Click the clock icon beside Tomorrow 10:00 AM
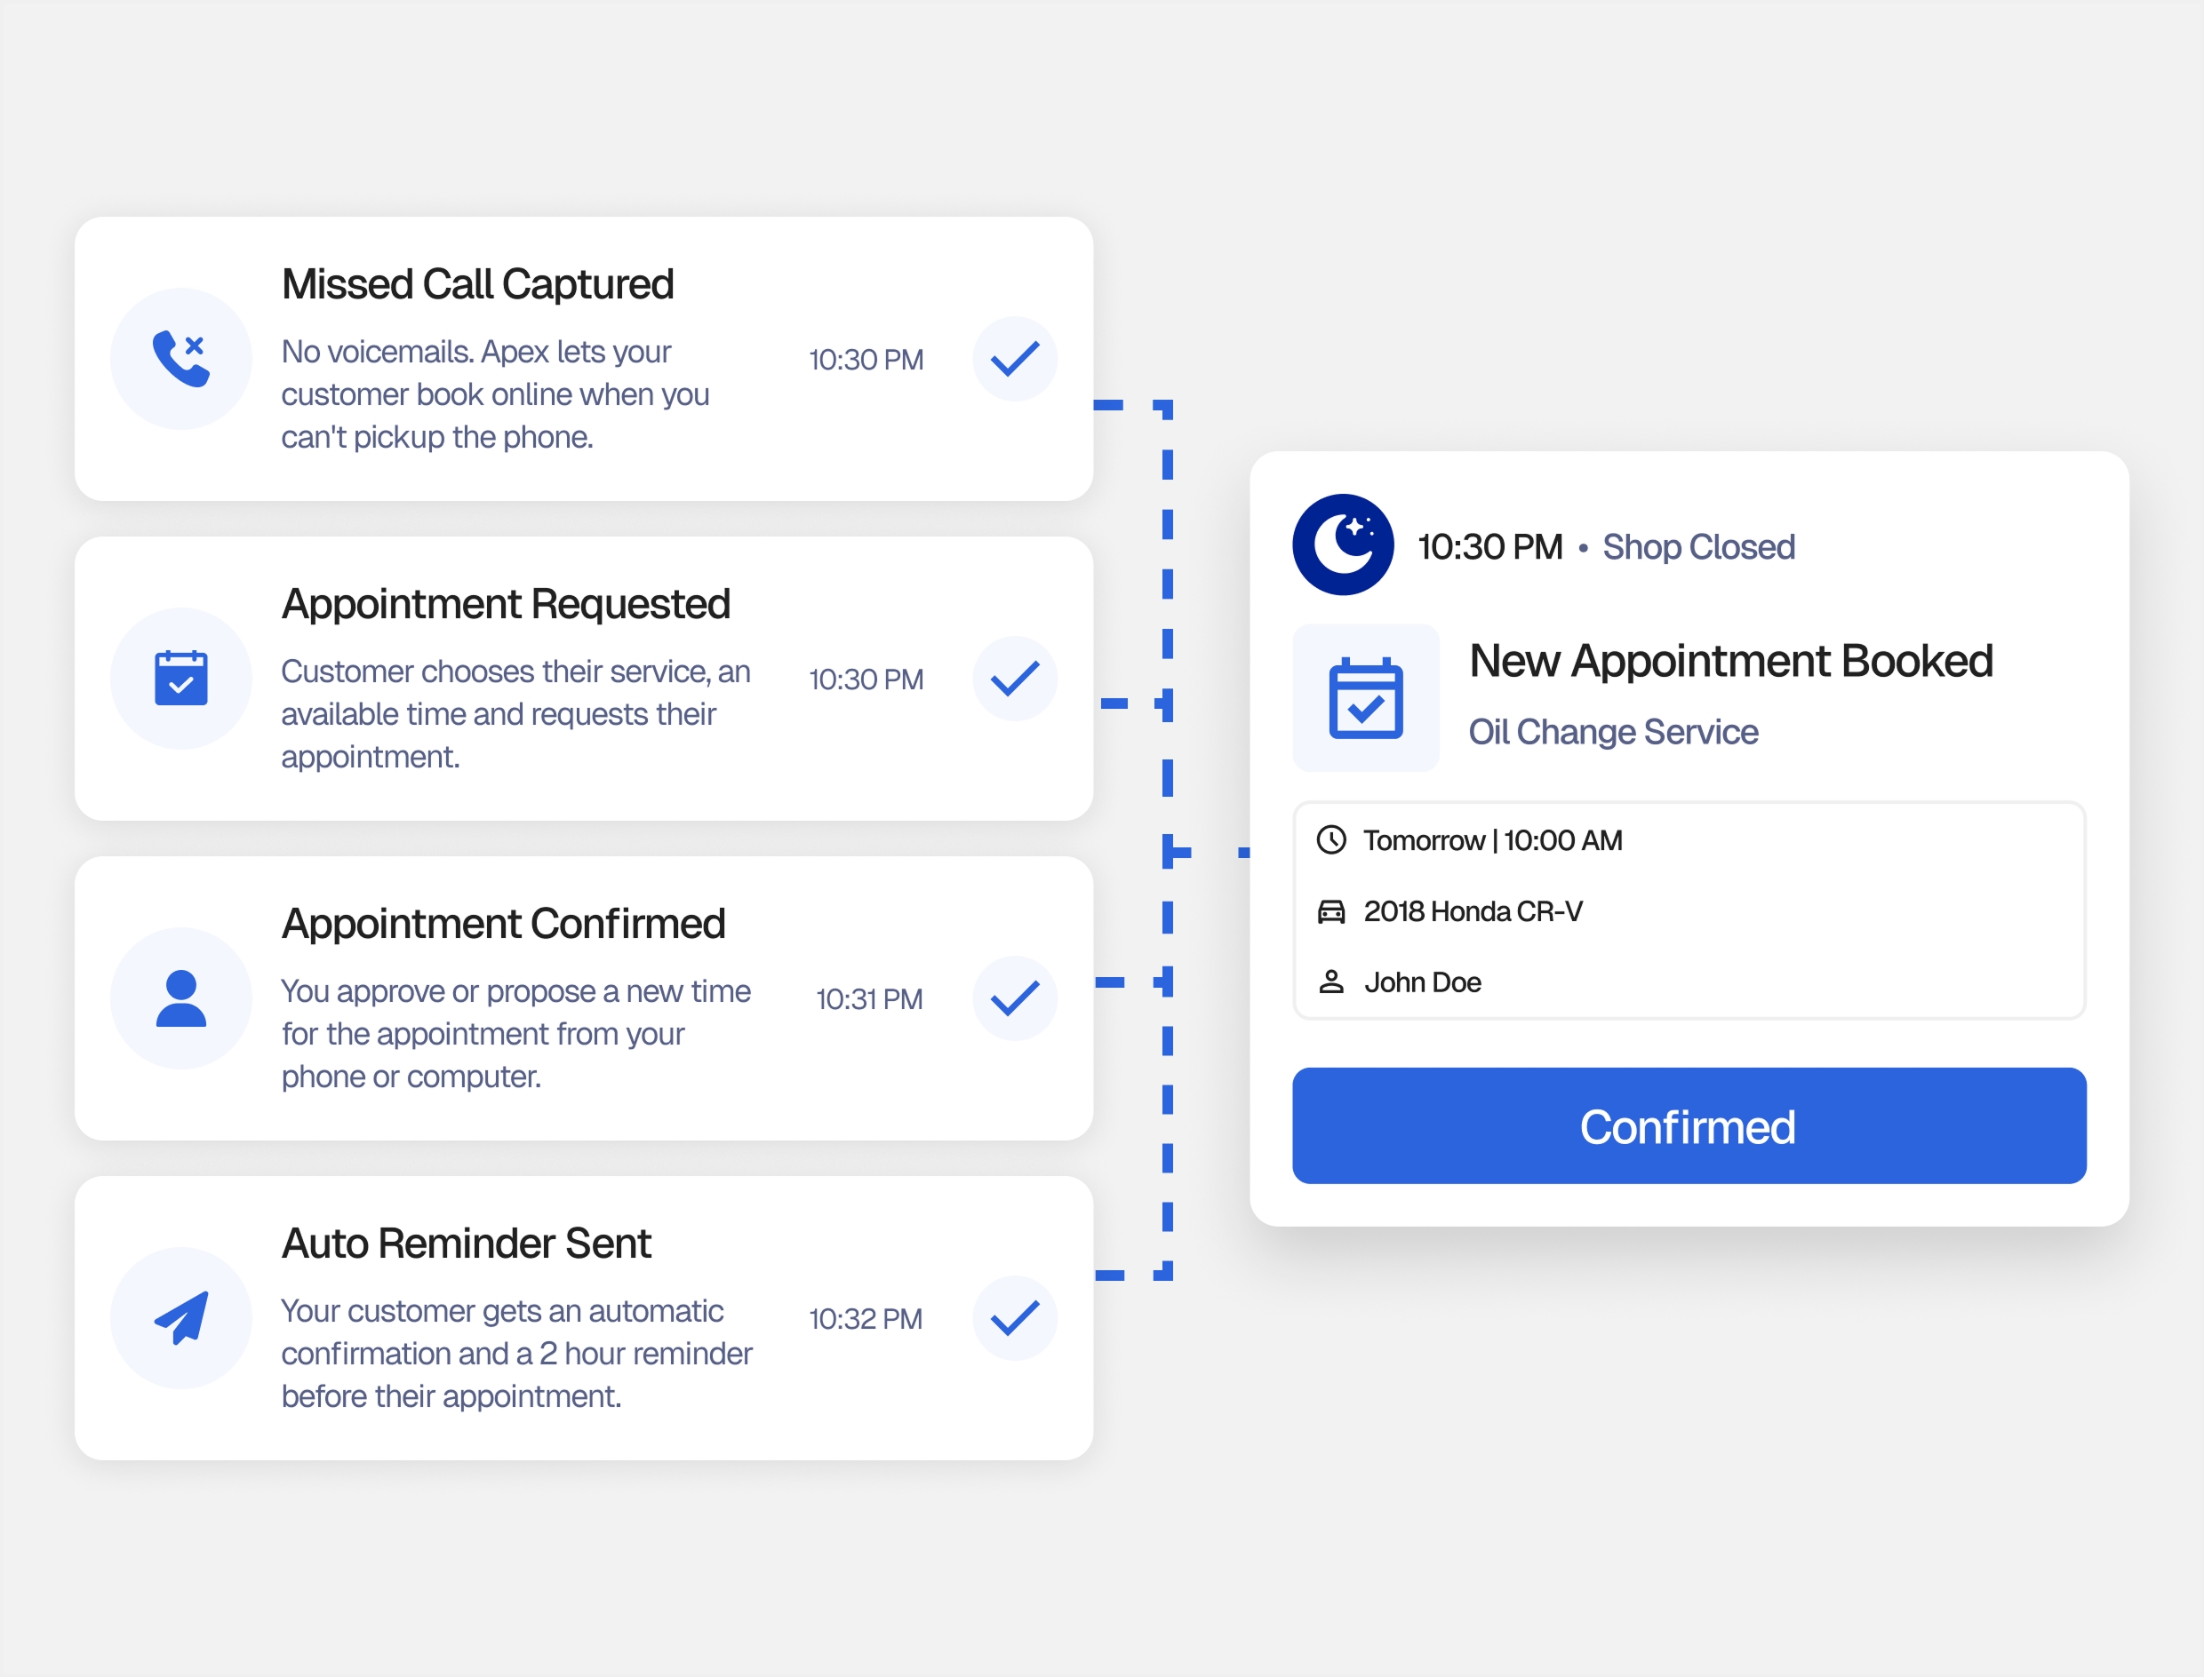The width and height of the screenshot is (2204, 1677). (1331, 839)
